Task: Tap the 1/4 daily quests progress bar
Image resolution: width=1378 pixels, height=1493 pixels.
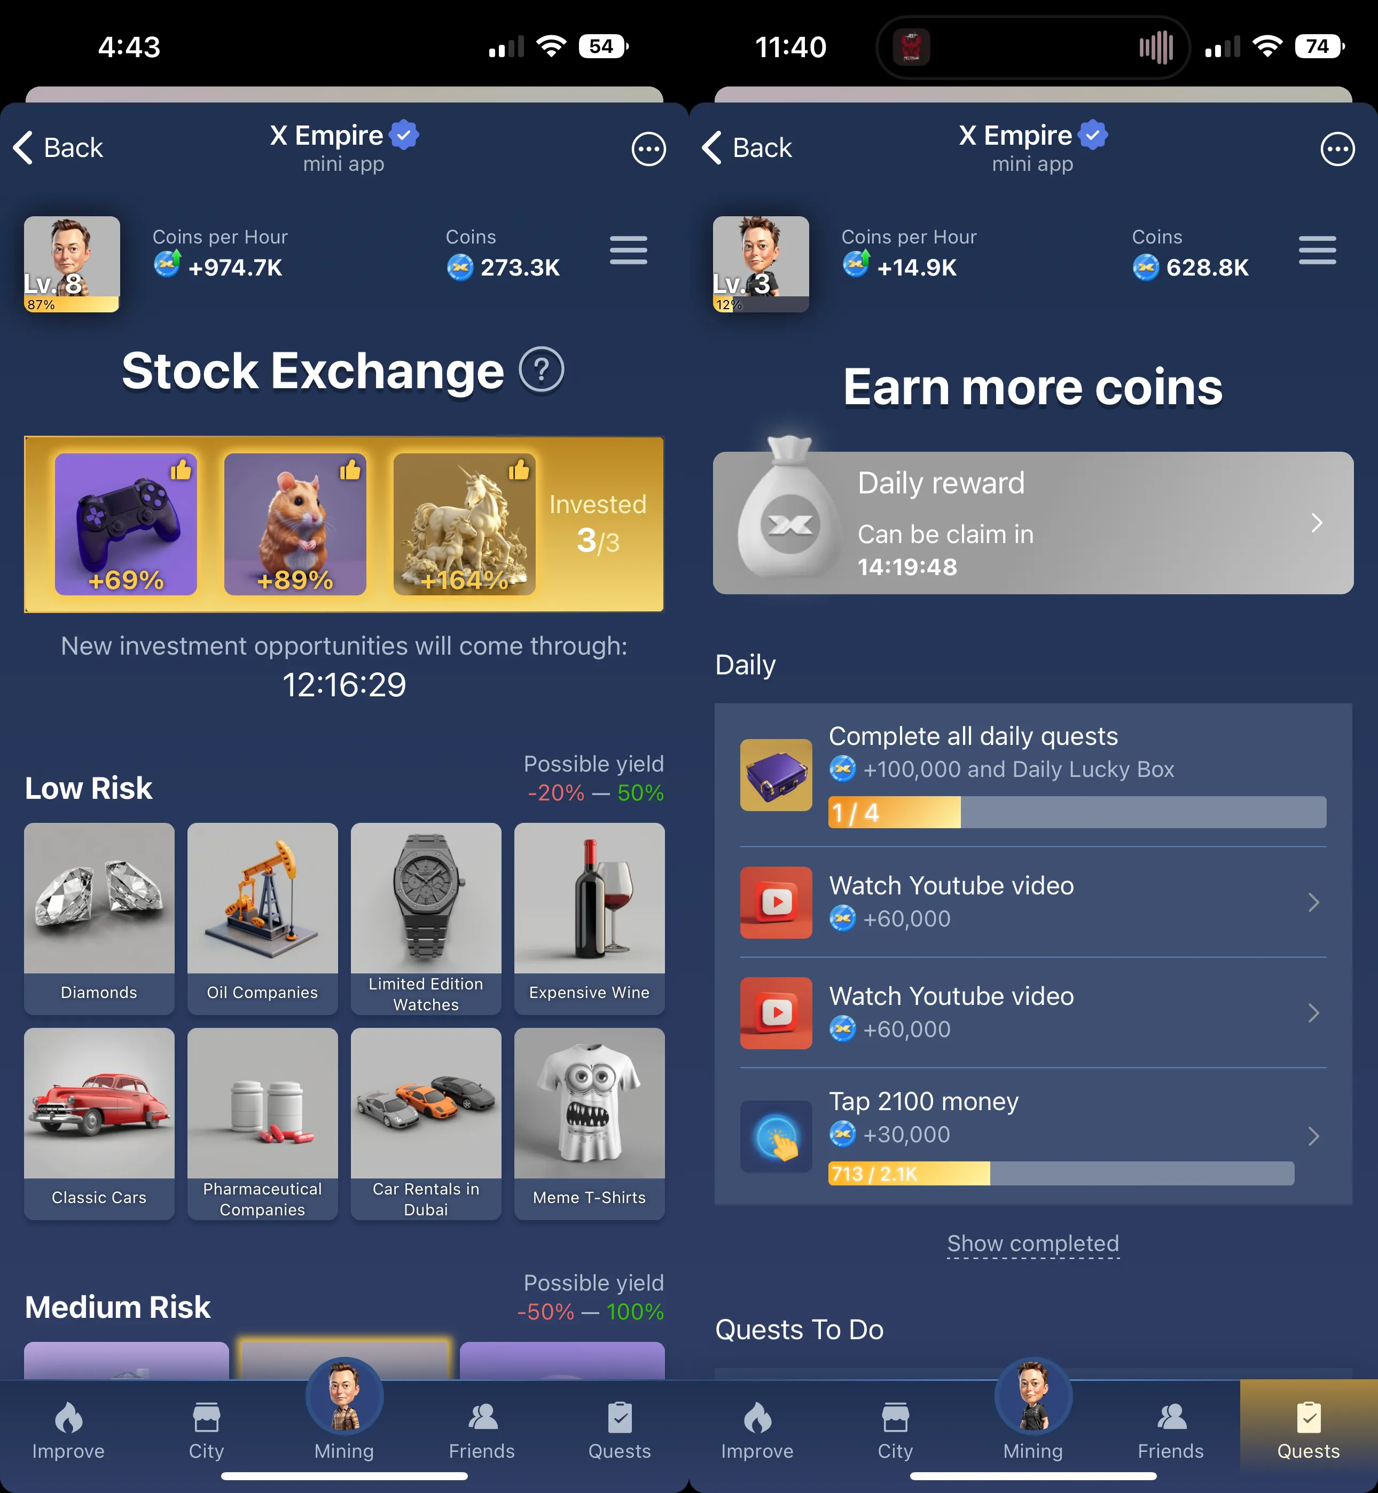Action: [x=1077, y=812]
